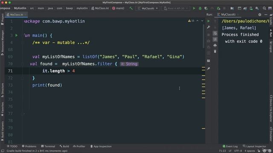The height and width of the screenshot is (153, 273).
Task: Hide the Run panel with the minimize dash
Action: [266, 14]
